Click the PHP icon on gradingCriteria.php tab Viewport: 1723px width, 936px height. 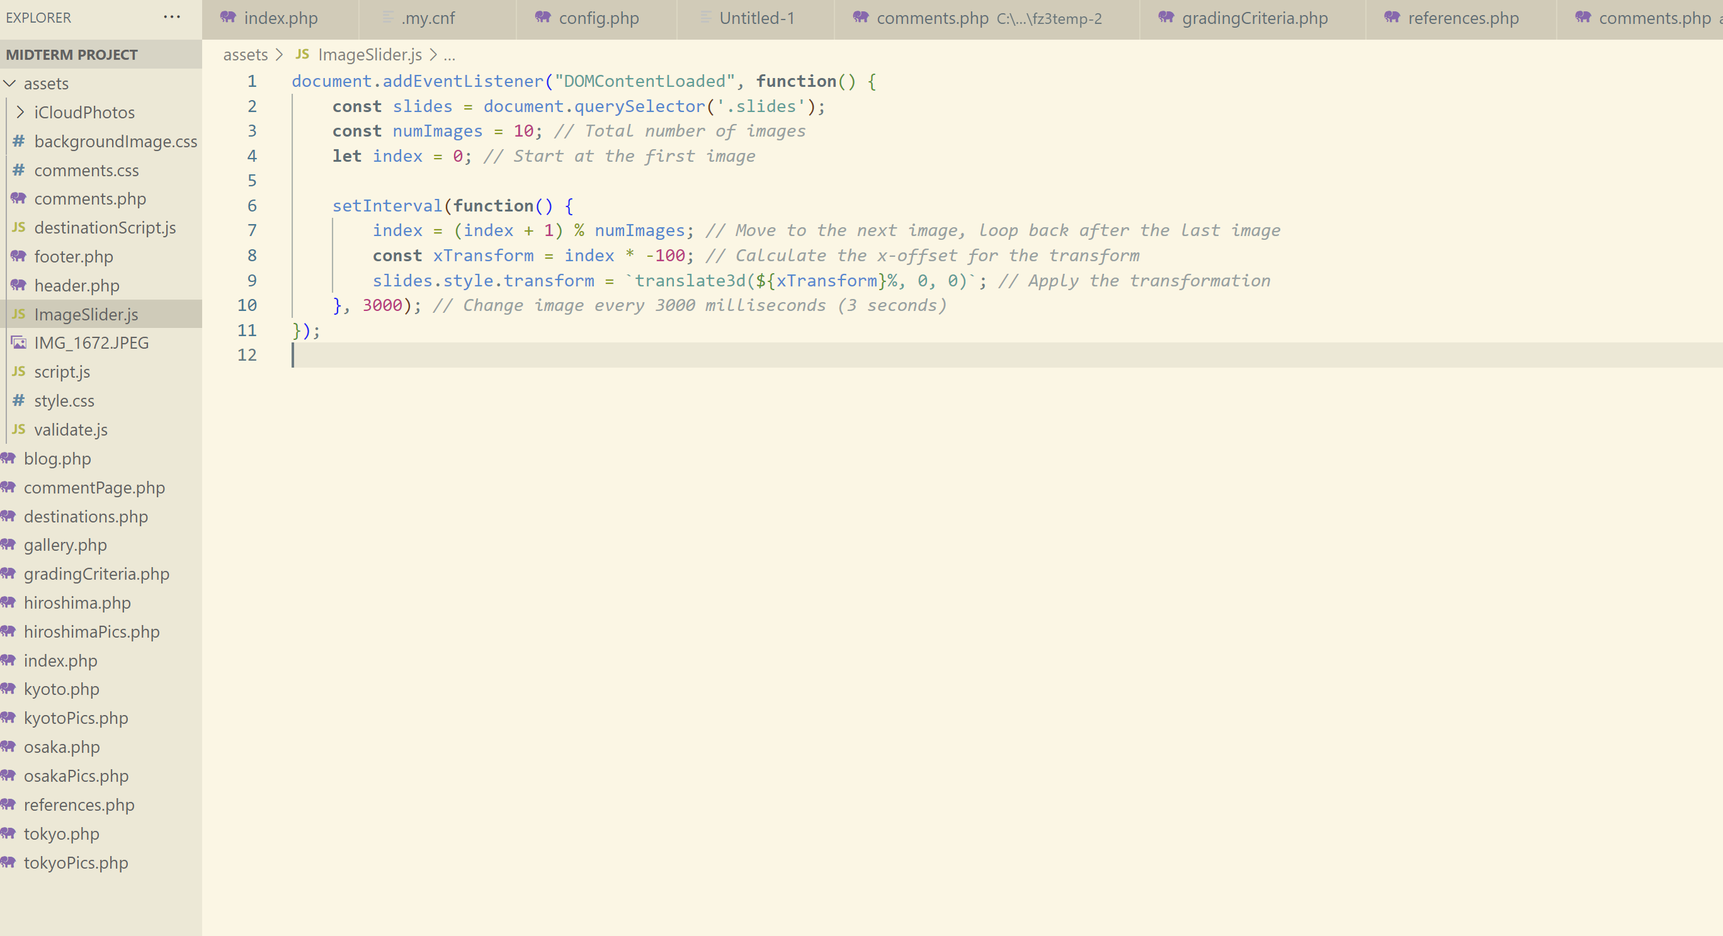pyautogui.click(x=1166, y=18)
